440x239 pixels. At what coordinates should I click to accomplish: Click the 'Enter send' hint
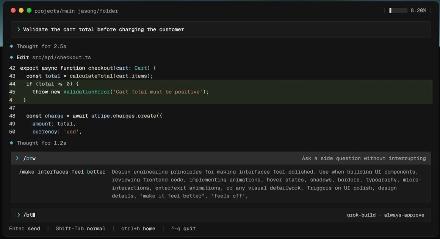coord(24,229)
